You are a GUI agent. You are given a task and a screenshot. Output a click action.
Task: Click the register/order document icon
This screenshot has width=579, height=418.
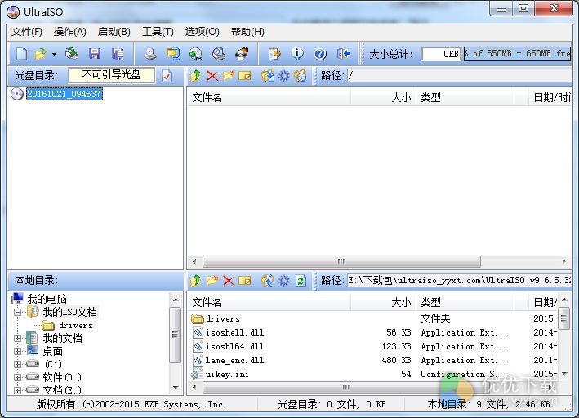point(274,54)
